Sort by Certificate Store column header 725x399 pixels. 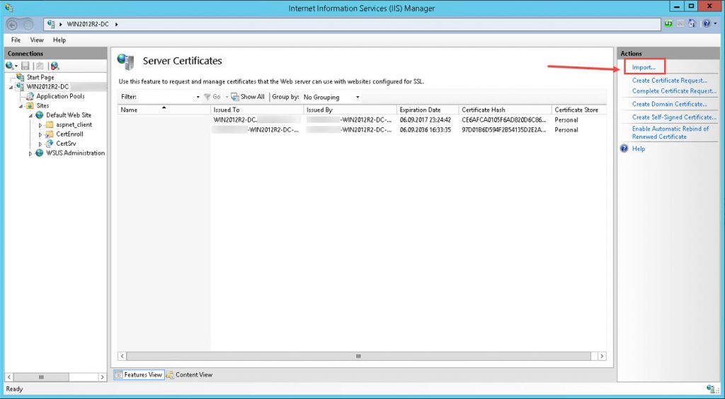[x=579, y=110]
